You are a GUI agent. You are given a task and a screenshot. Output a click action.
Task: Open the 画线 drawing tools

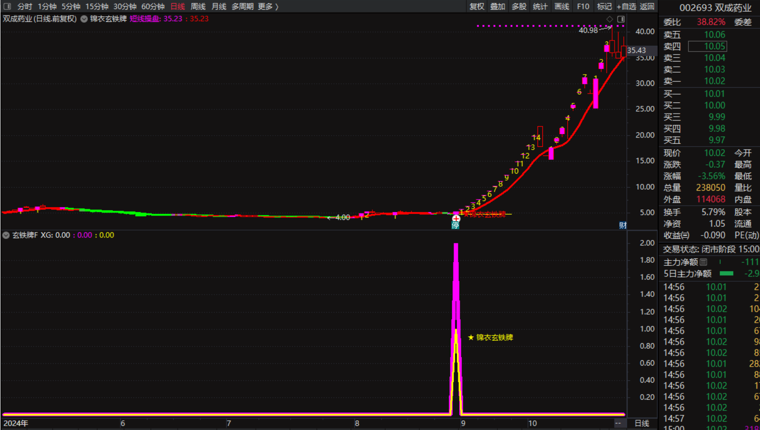562,6
